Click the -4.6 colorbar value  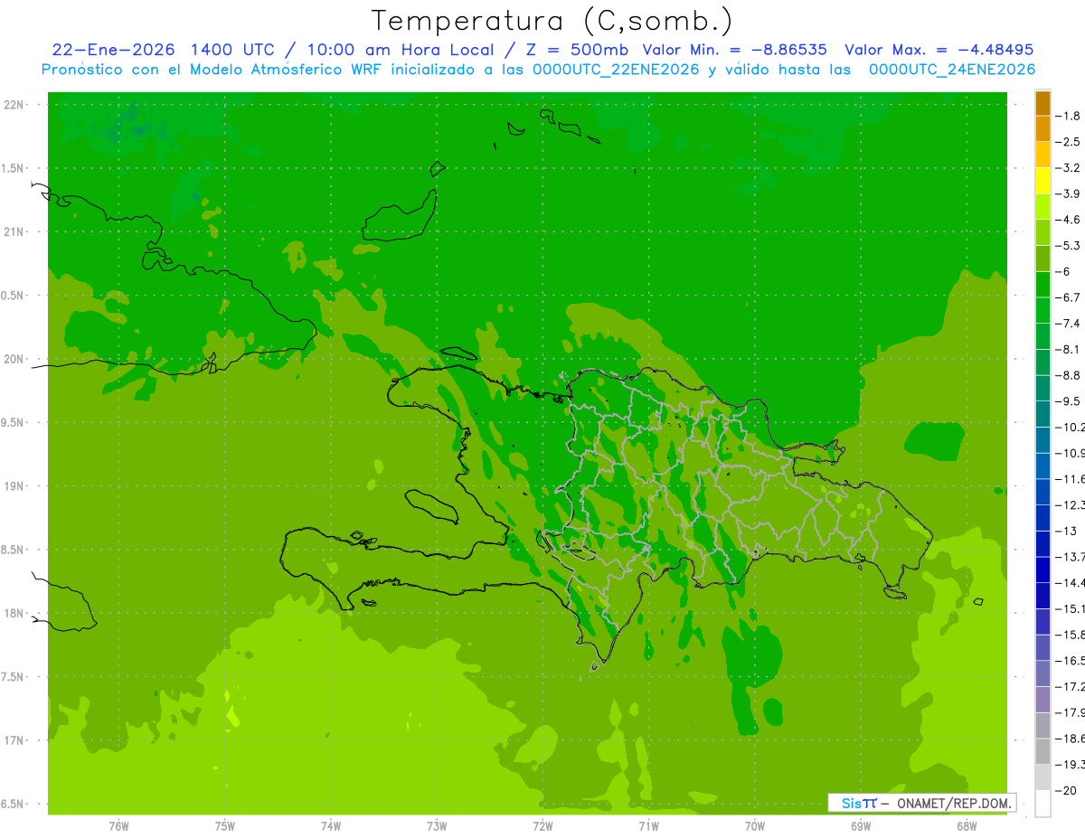pyautogui.click(x=1068, y=220)
